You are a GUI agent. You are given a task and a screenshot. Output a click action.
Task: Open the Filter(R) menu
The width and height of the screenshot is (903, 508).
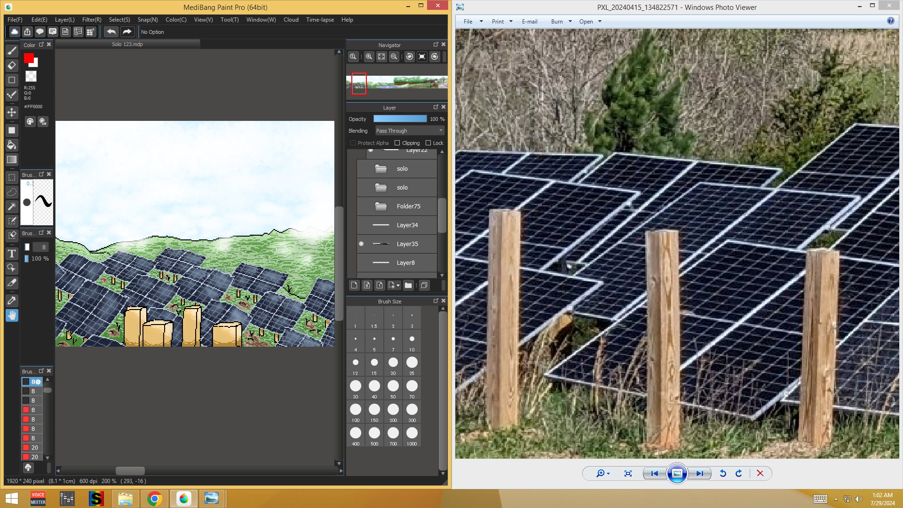[92, 20]
